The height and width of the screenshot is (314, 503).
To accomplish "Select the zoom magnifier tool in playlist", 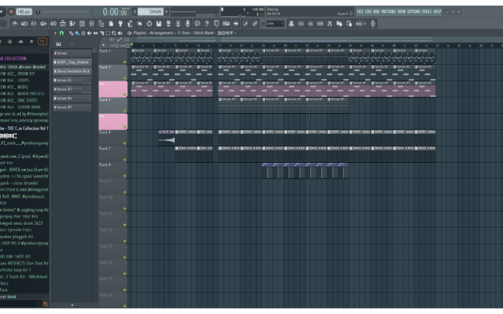I will (114, 33).
